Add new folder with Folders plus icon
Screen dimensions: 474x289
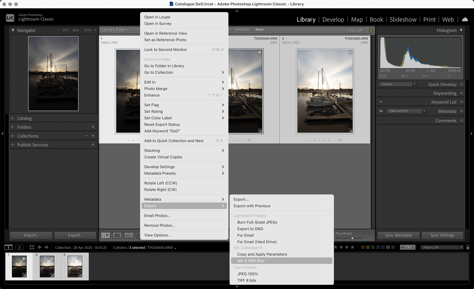93,127
